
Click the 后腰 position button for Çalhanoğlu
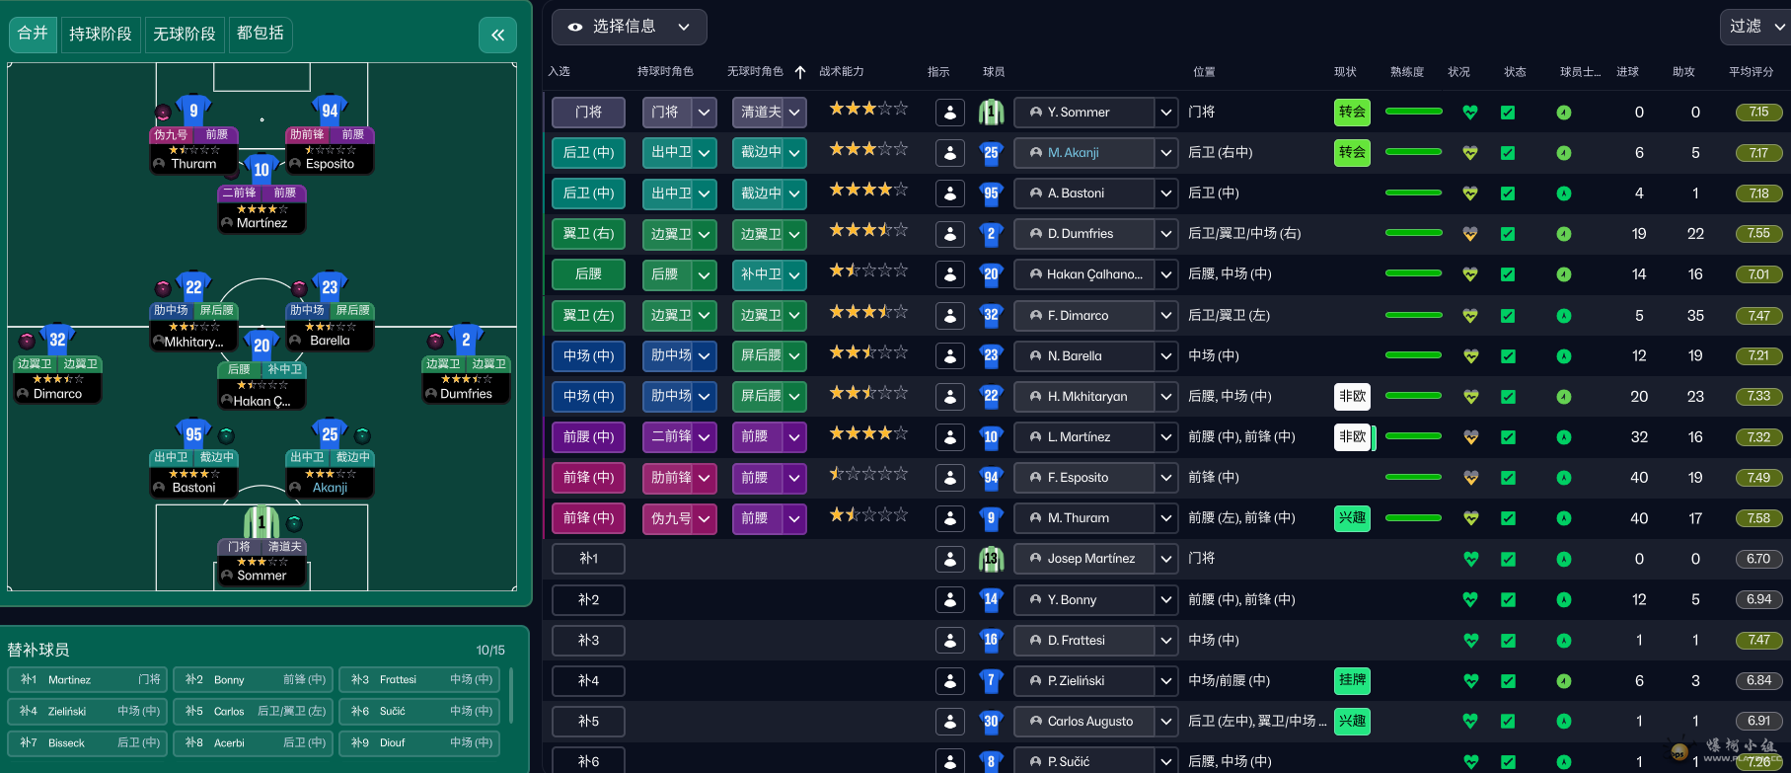[x=588, y=274]
